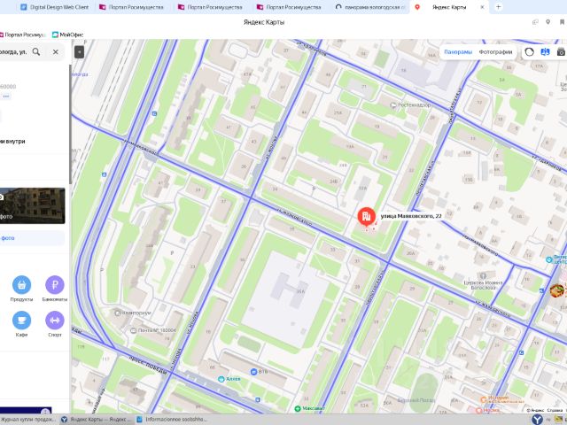
Task: Click the Ростехнадзор place marker
Action: click(393, 105)
